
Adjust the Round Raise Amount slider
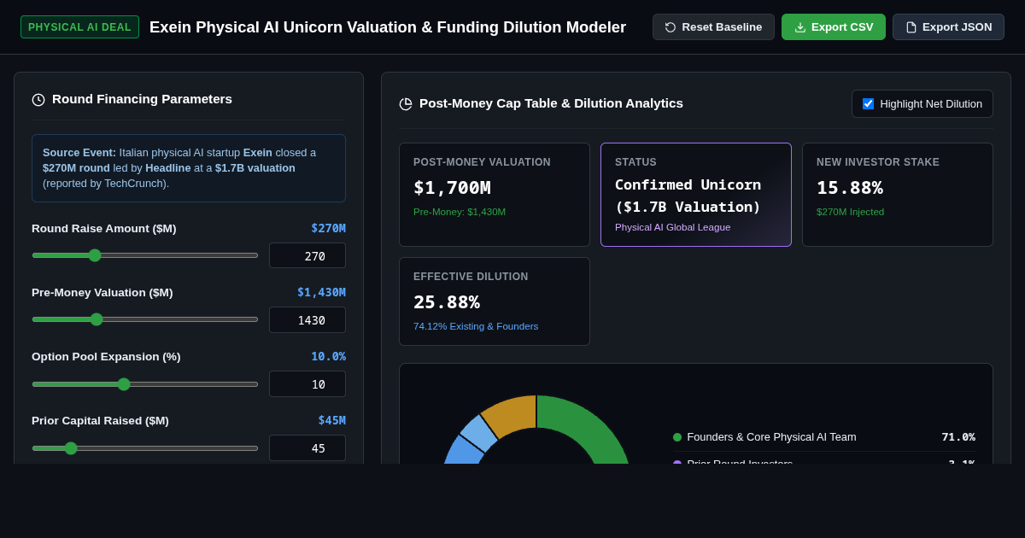tap(145, 255)
